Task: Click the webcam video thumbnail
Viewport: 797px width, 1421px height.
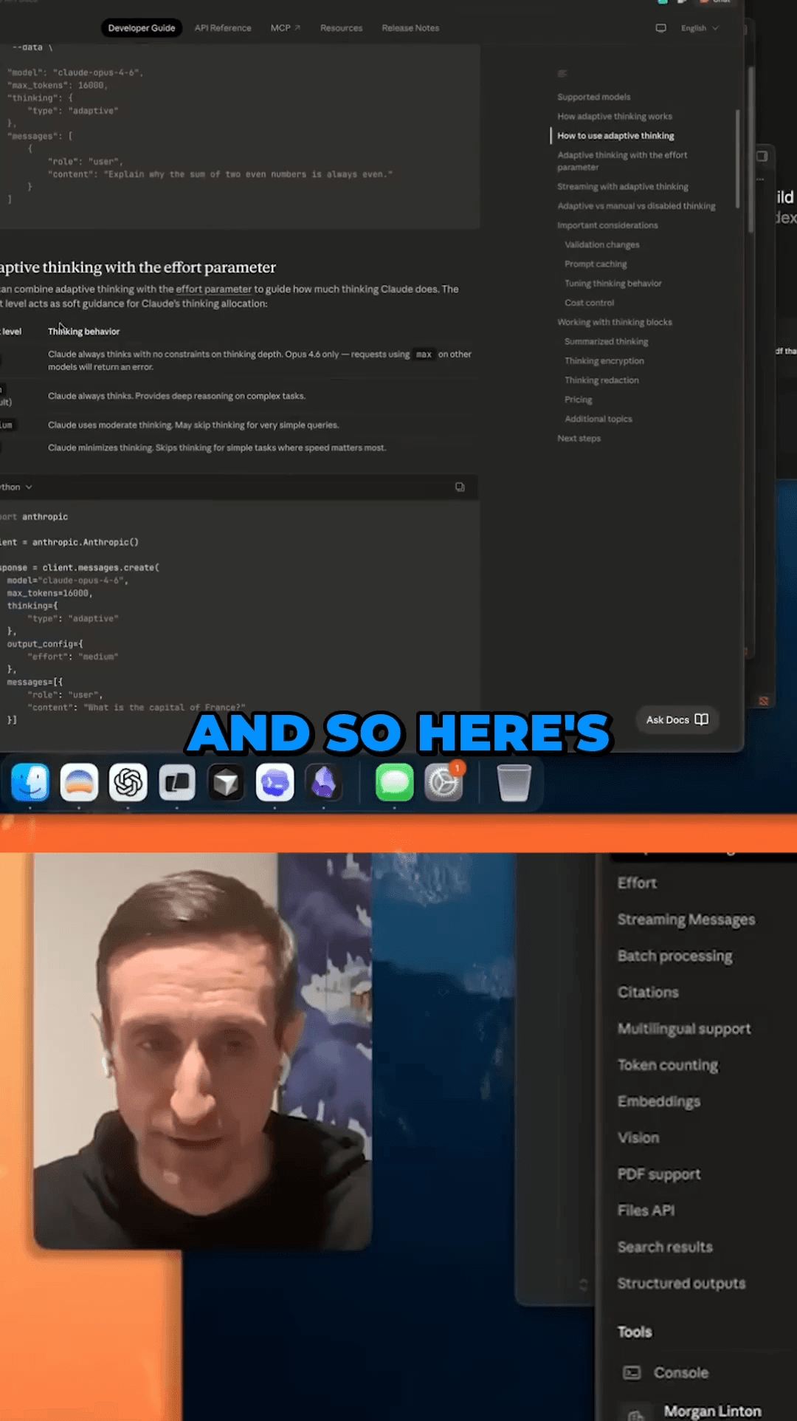Action: 202,1051
